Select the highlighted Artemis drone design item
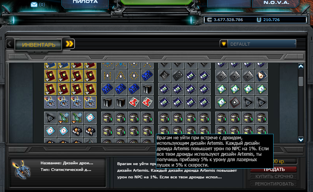Image resolution: width=313 pixels, height=192 pixels. pyautogui.click(x=90, y=102)
